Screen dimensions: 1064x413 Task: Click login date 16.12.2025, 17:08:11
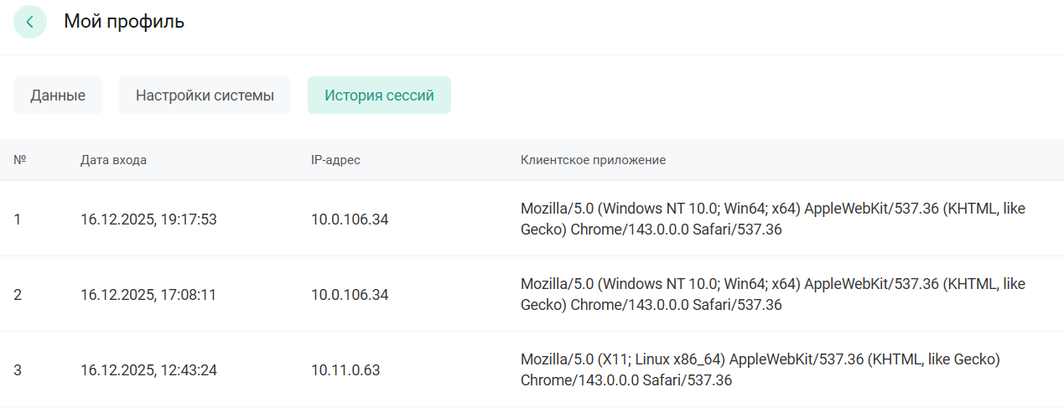coord(148,295)
